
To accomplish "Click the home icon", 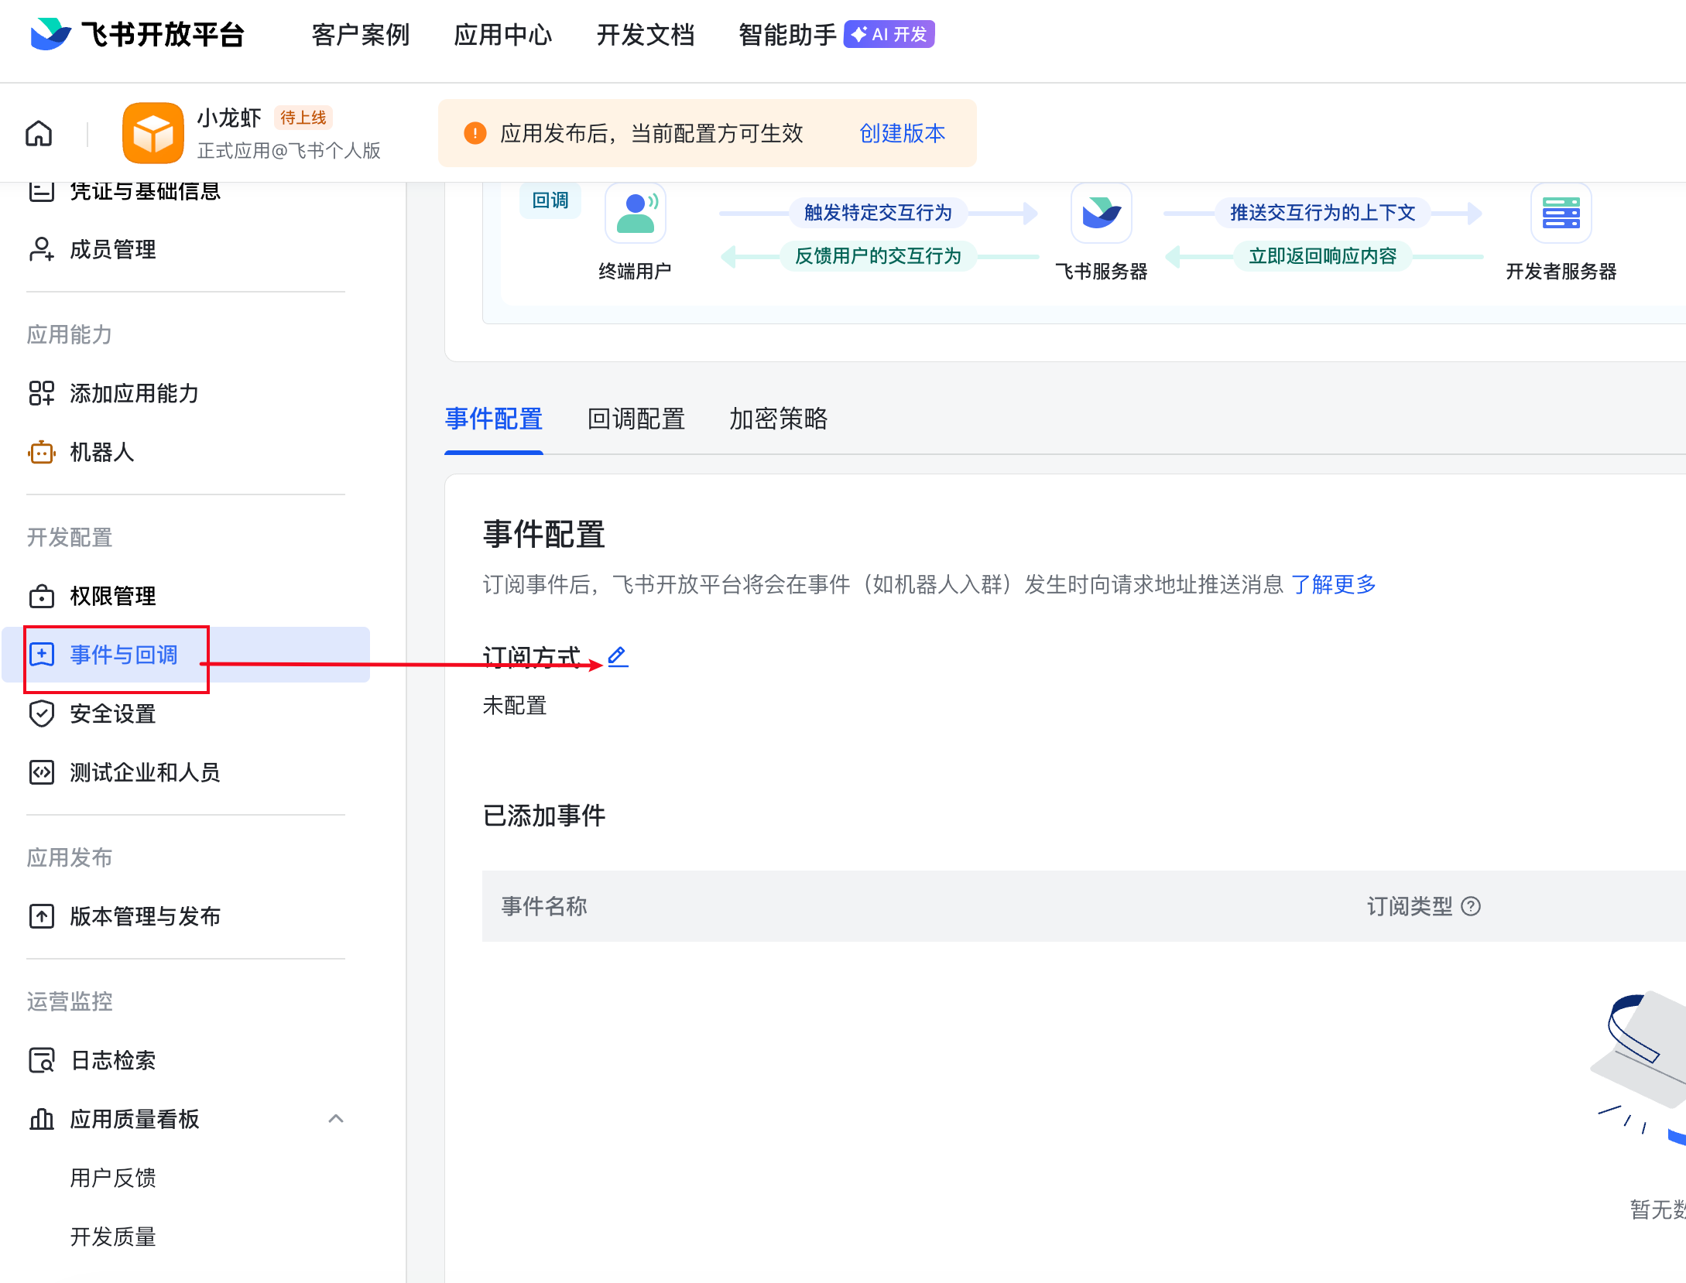I will click(x=39, y=134).
